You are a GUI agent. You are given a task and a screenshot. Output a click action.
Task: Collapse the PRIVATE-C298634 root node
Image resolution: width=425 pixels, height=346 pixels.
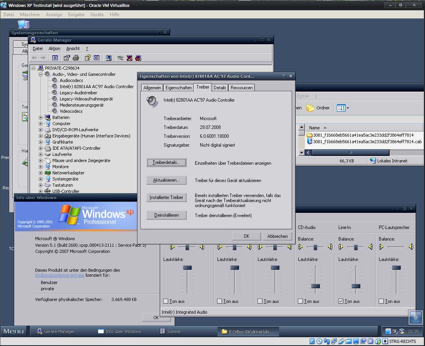point(33,68)
